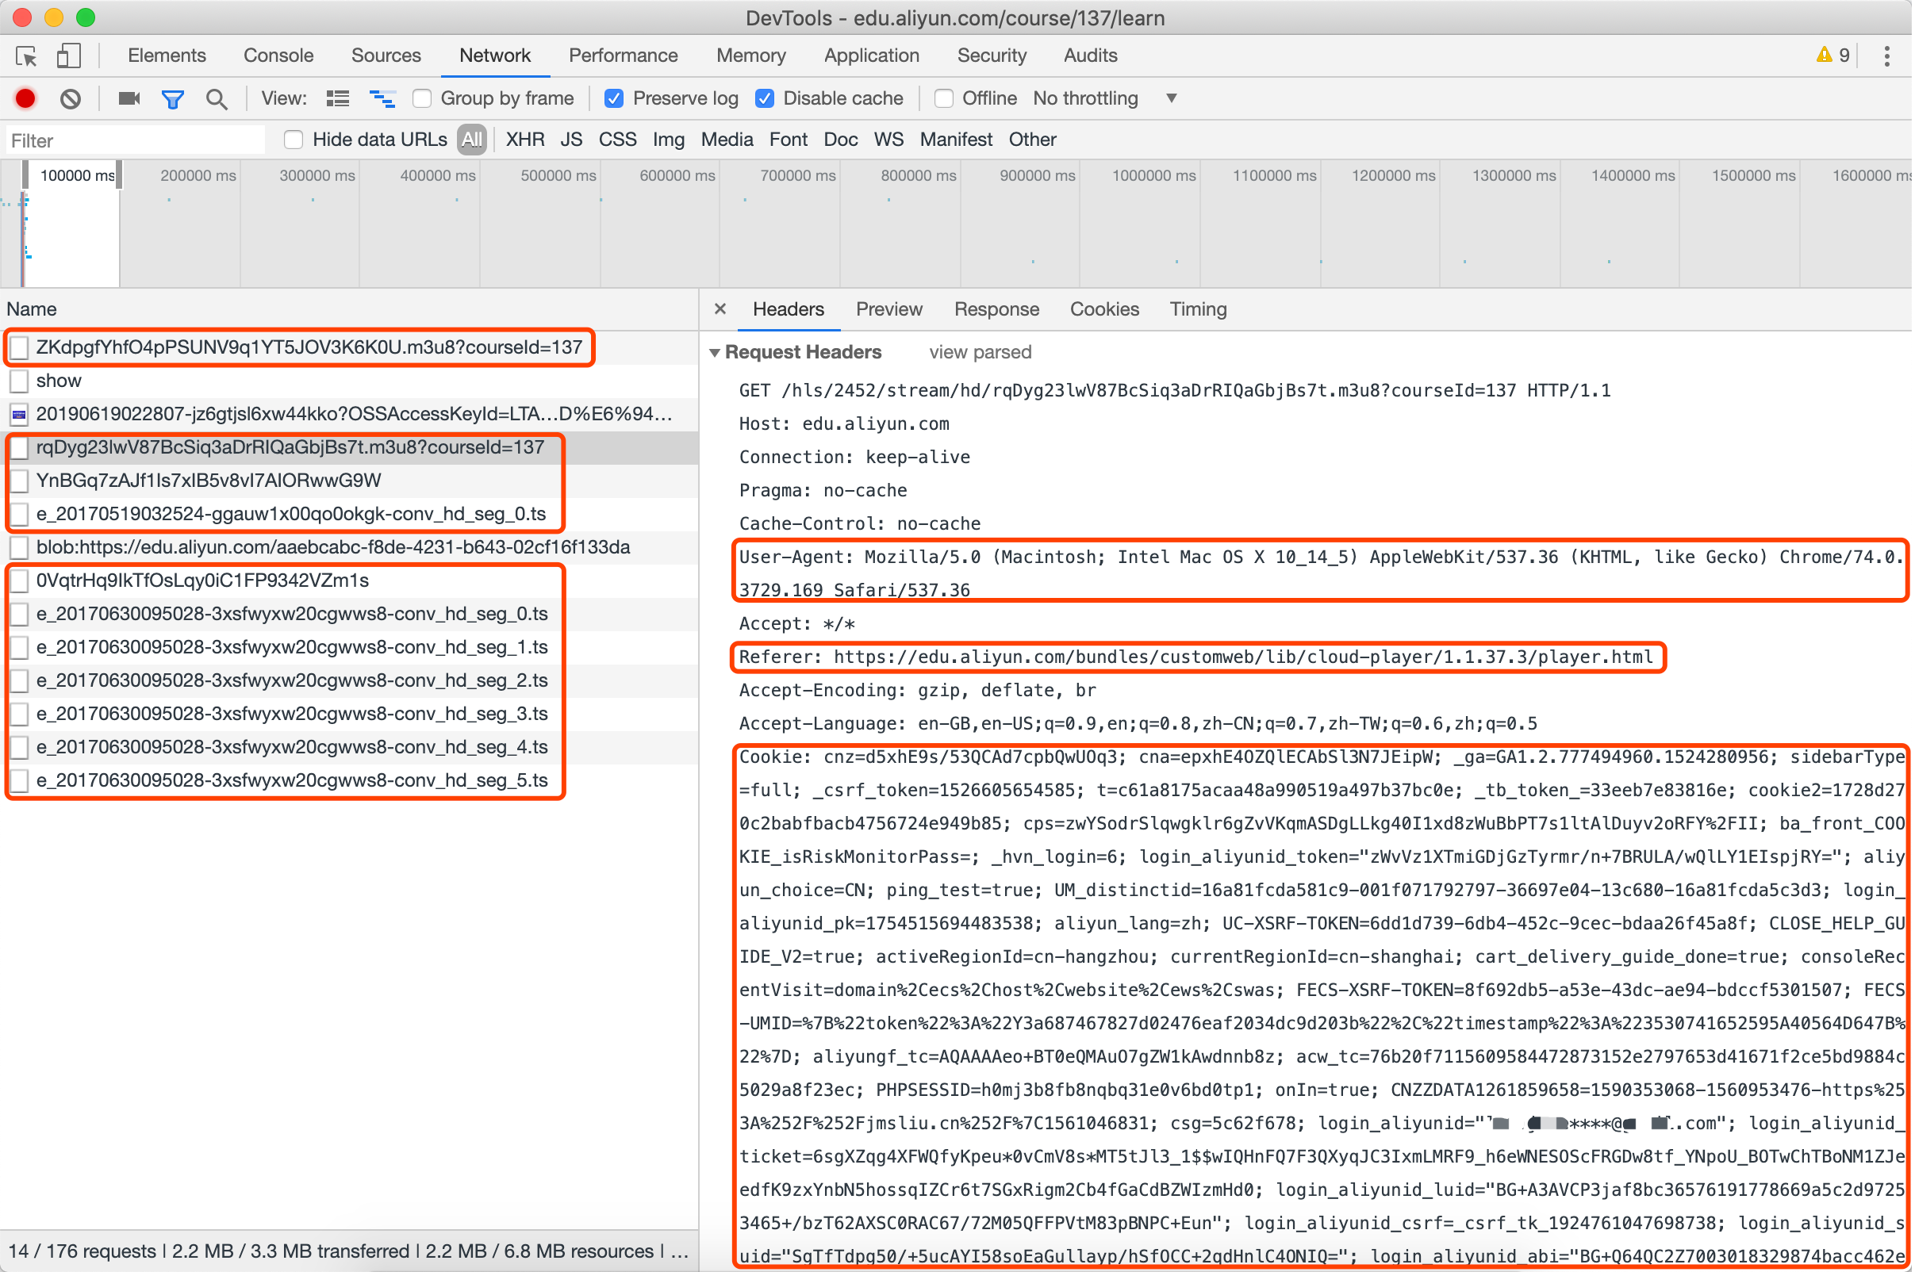Filter requests by XHR type
This screenshot has height=1272, width=1915.
pos(524,140)
